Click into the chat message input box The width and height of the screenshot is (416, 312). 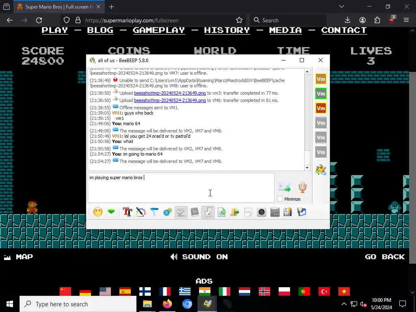pyautogui.click(x=181, y=188)
